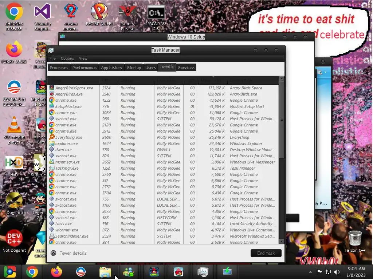
Task: Open FURRY CUCKS Firefox desktop icon
Action: pyautogui.click(x=14, y=52)
